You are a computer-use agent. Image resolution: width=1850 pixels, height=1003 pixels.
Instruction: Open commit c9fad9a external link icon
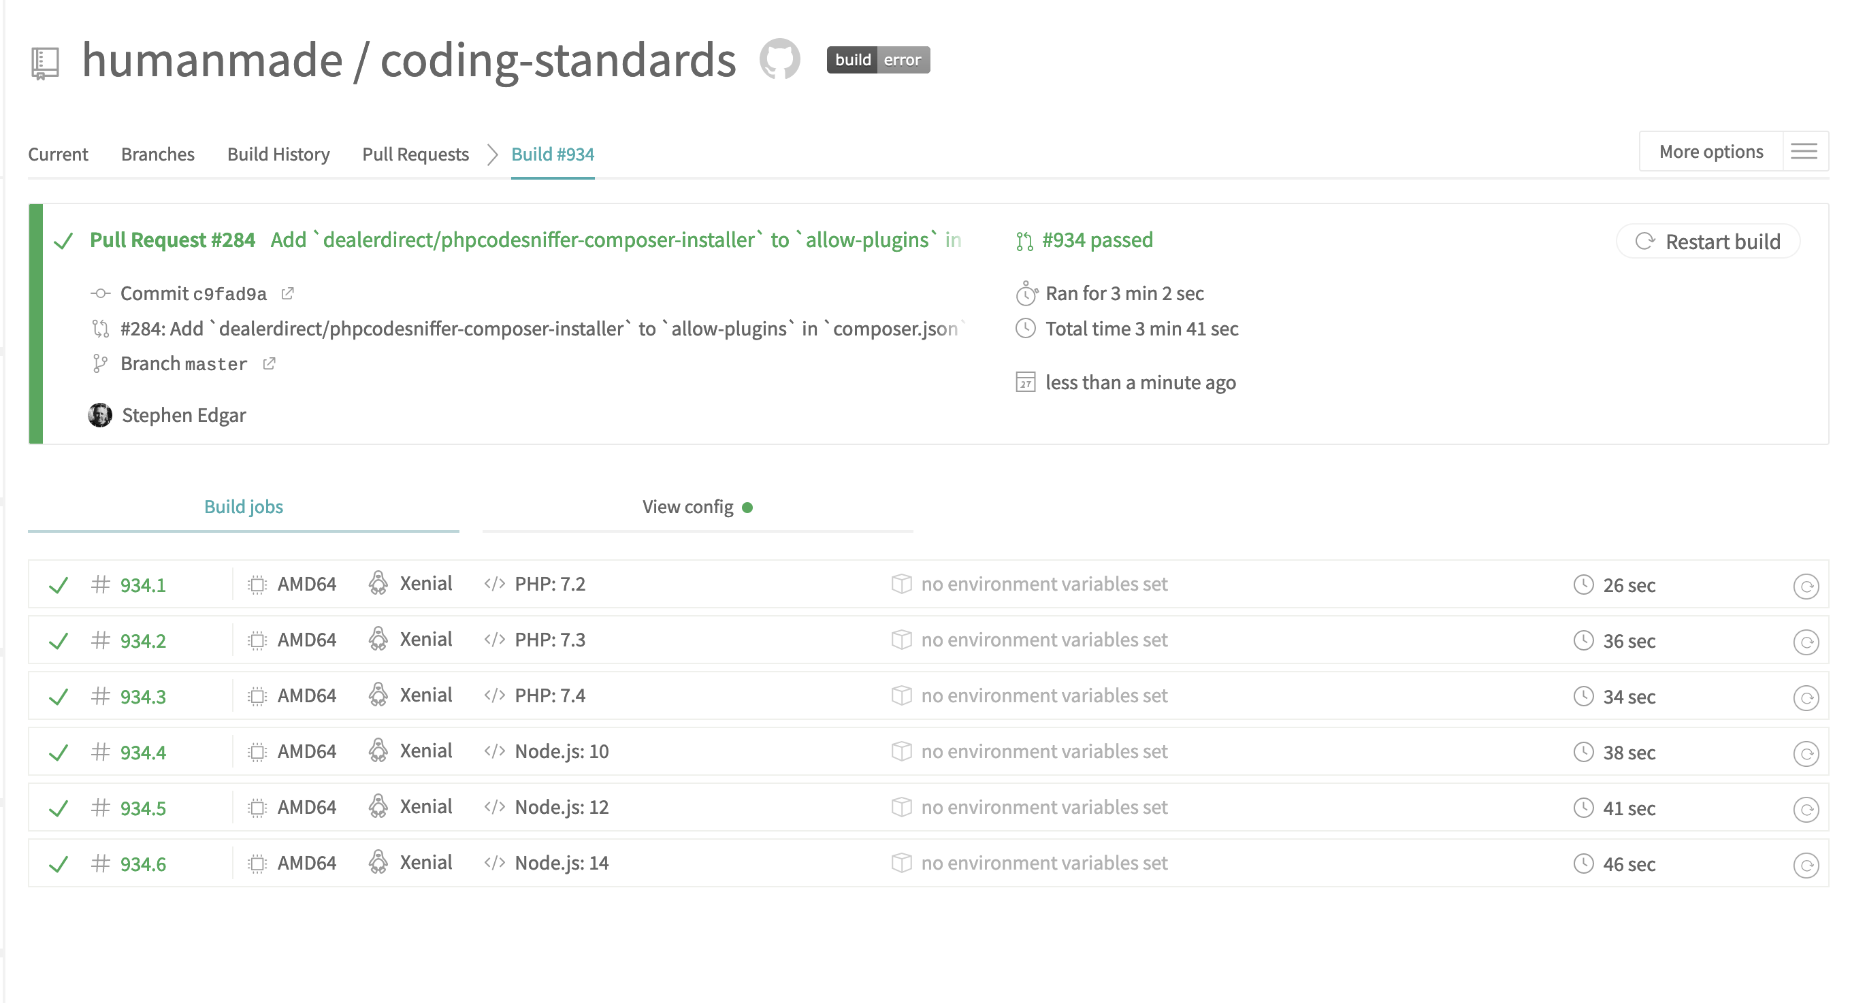pyautogui.click(x=287, y=294)
